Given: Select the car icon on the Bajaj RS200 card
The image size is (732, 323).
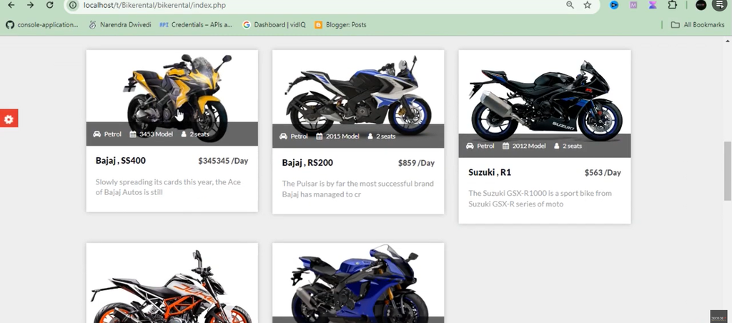Looking at the screenshot, I should [x=283, y=136].
